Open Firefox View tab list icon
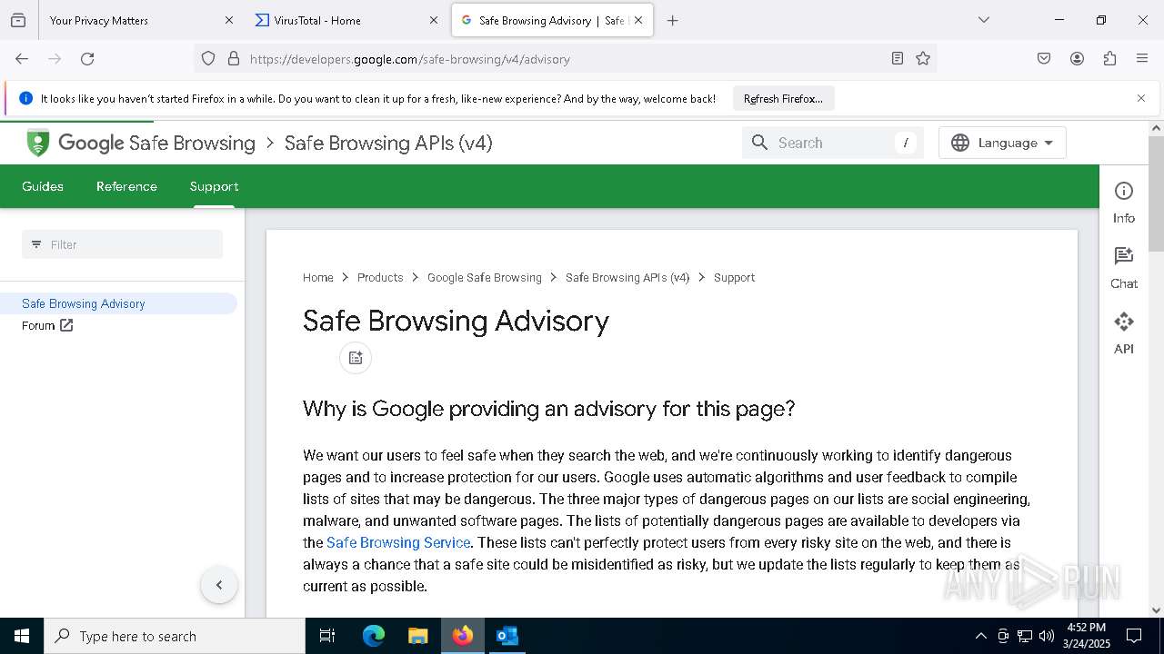The height and width of the screenshot is (654, 1164). point(18,20)
